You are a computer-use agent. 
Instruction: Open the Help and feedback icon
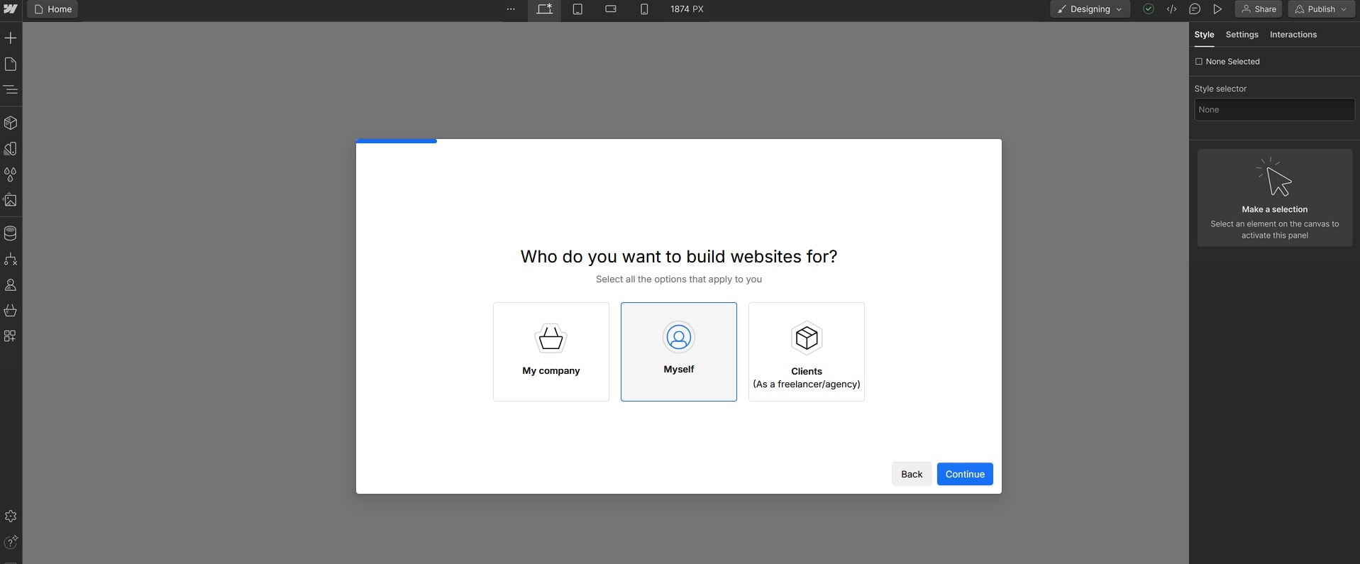click(11, 542)
